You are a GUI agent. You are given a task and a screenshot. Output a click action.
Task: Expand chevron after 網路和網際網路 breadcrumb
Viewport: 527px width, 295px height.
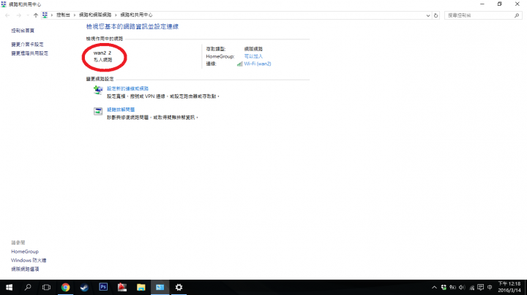coord(116,15)
